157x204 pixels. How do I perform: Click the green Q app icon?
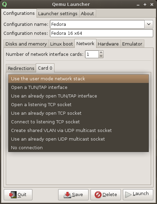(4, 4)
